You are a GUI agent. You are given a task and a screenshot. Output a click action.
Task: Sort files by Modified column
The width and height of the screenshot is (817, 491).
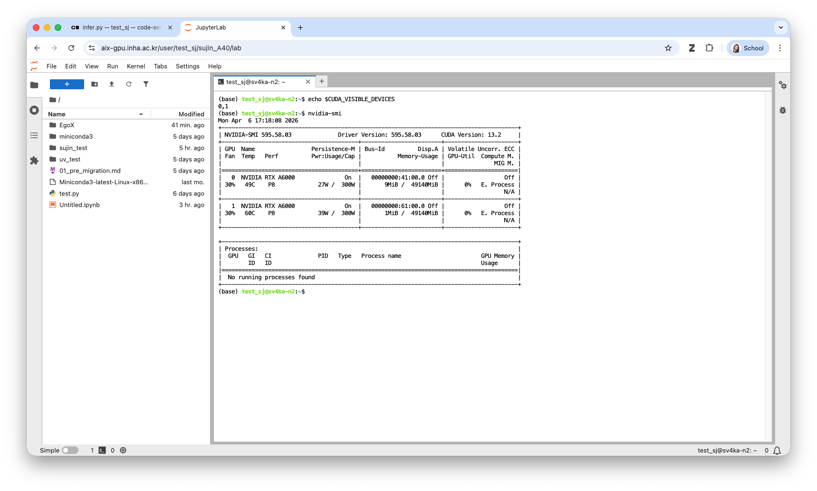(x=180, y=114)
